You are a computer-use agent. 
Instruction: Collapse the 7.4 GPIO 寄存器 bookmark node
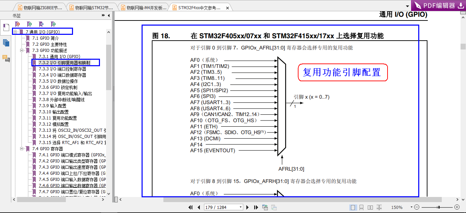tap(22, 149)
